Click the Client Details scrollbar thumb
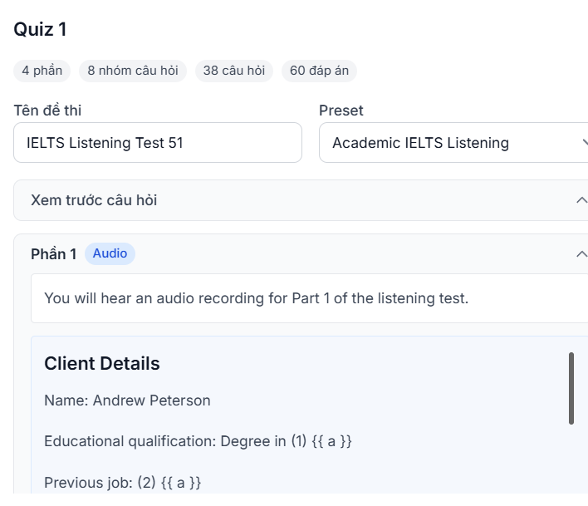 point(571,388)
